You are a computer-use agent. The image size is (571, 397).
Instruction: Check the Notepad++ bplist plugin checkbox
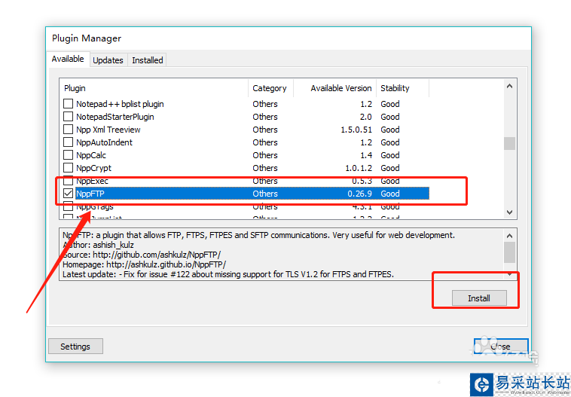(68, 104)
